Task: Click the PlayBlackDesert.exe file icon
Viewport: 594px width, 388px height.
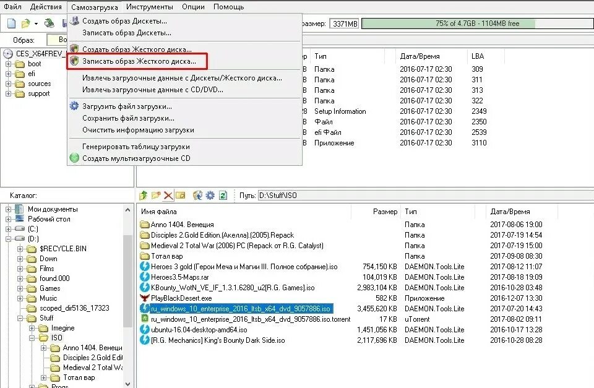Action: (x=145, y=298)
